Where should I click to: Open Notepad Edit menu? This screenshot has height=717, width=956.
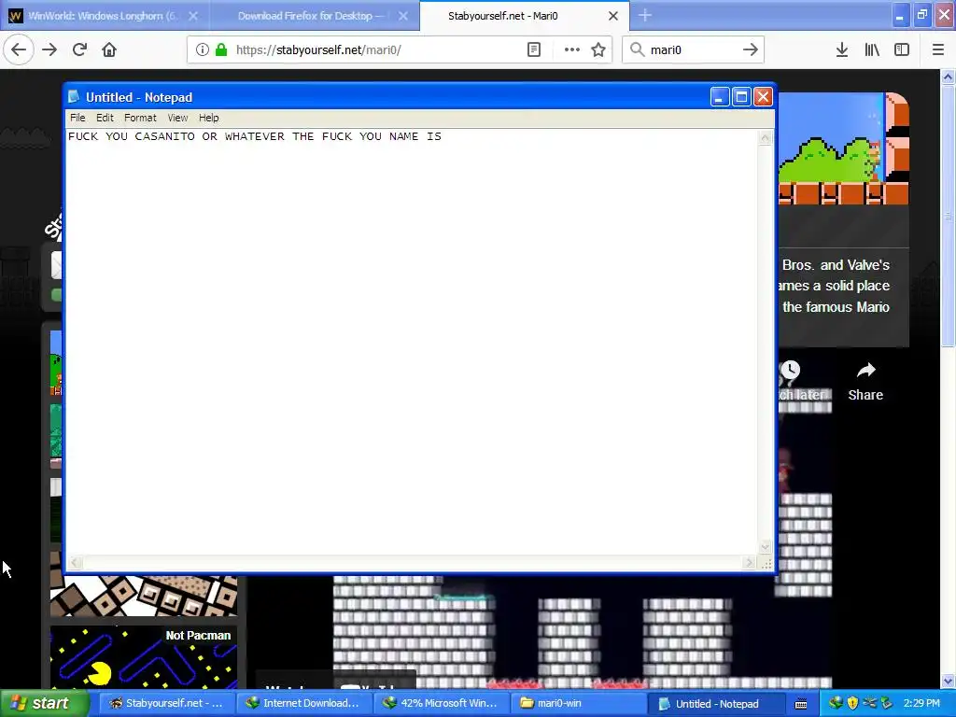pyautogui.click(x=105, y=118)
